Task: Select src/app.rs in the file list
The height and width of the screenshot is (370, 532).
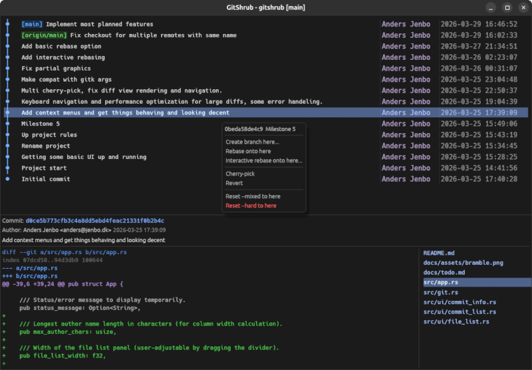Action: click(477, 282)
